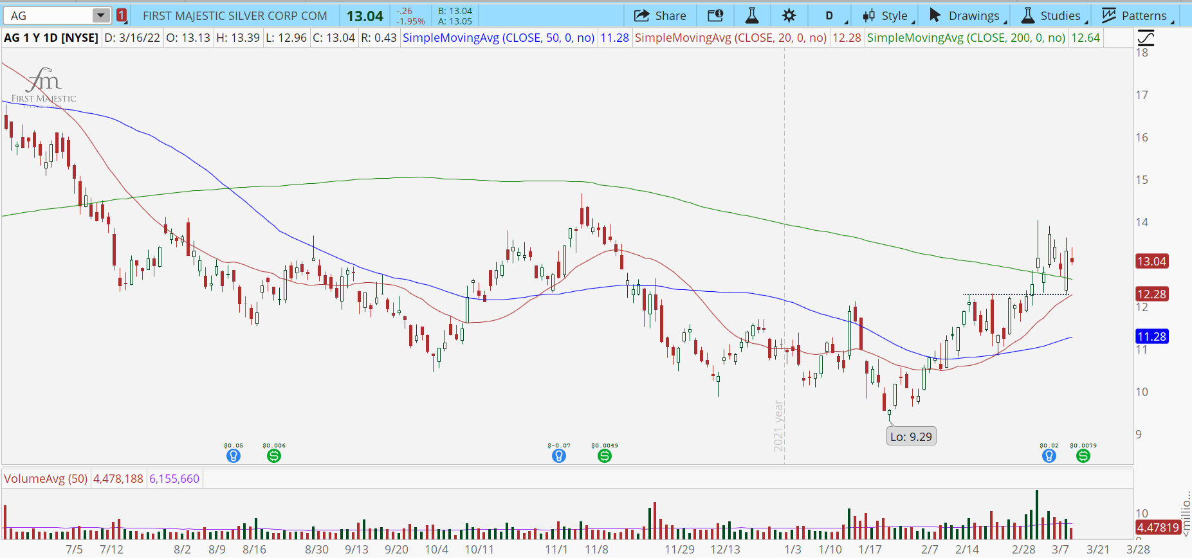Select the SimpleMovingAvg (CLOSE, 200, 0, no) study label
This screenshot has width=1192, height=558.
click(966, 38)
